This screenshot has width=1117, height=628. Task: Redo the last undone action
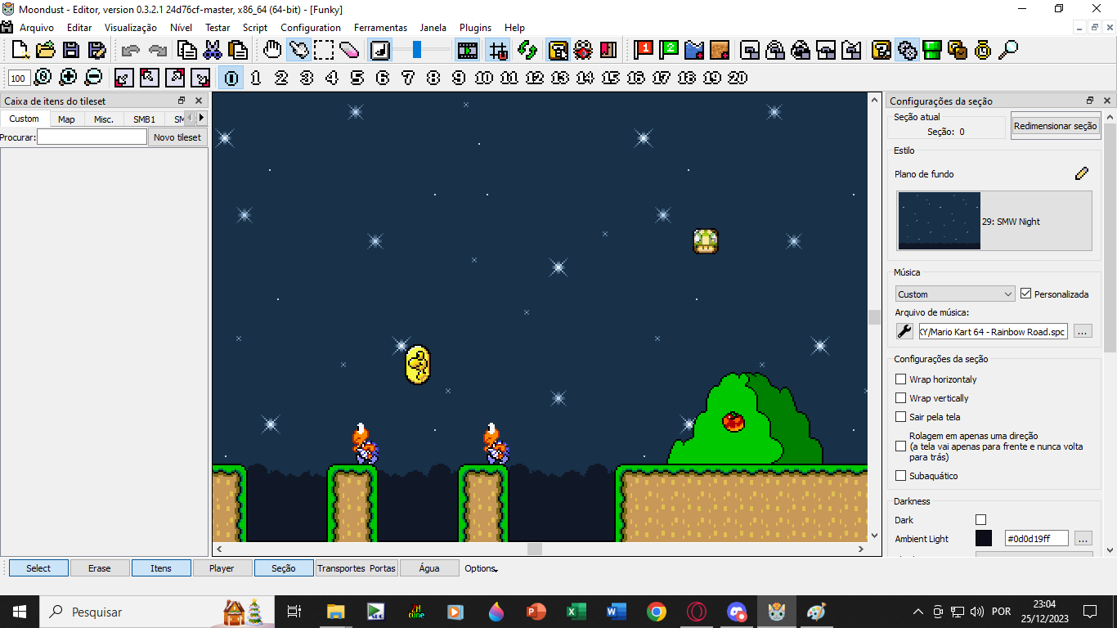[x=157, y=50]
